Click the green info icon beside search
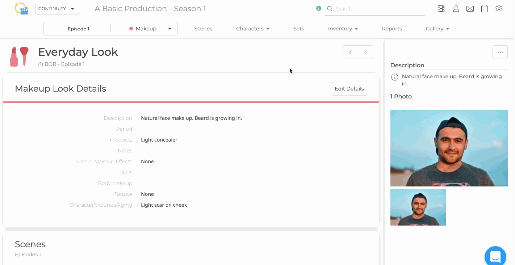 point(319,8)
